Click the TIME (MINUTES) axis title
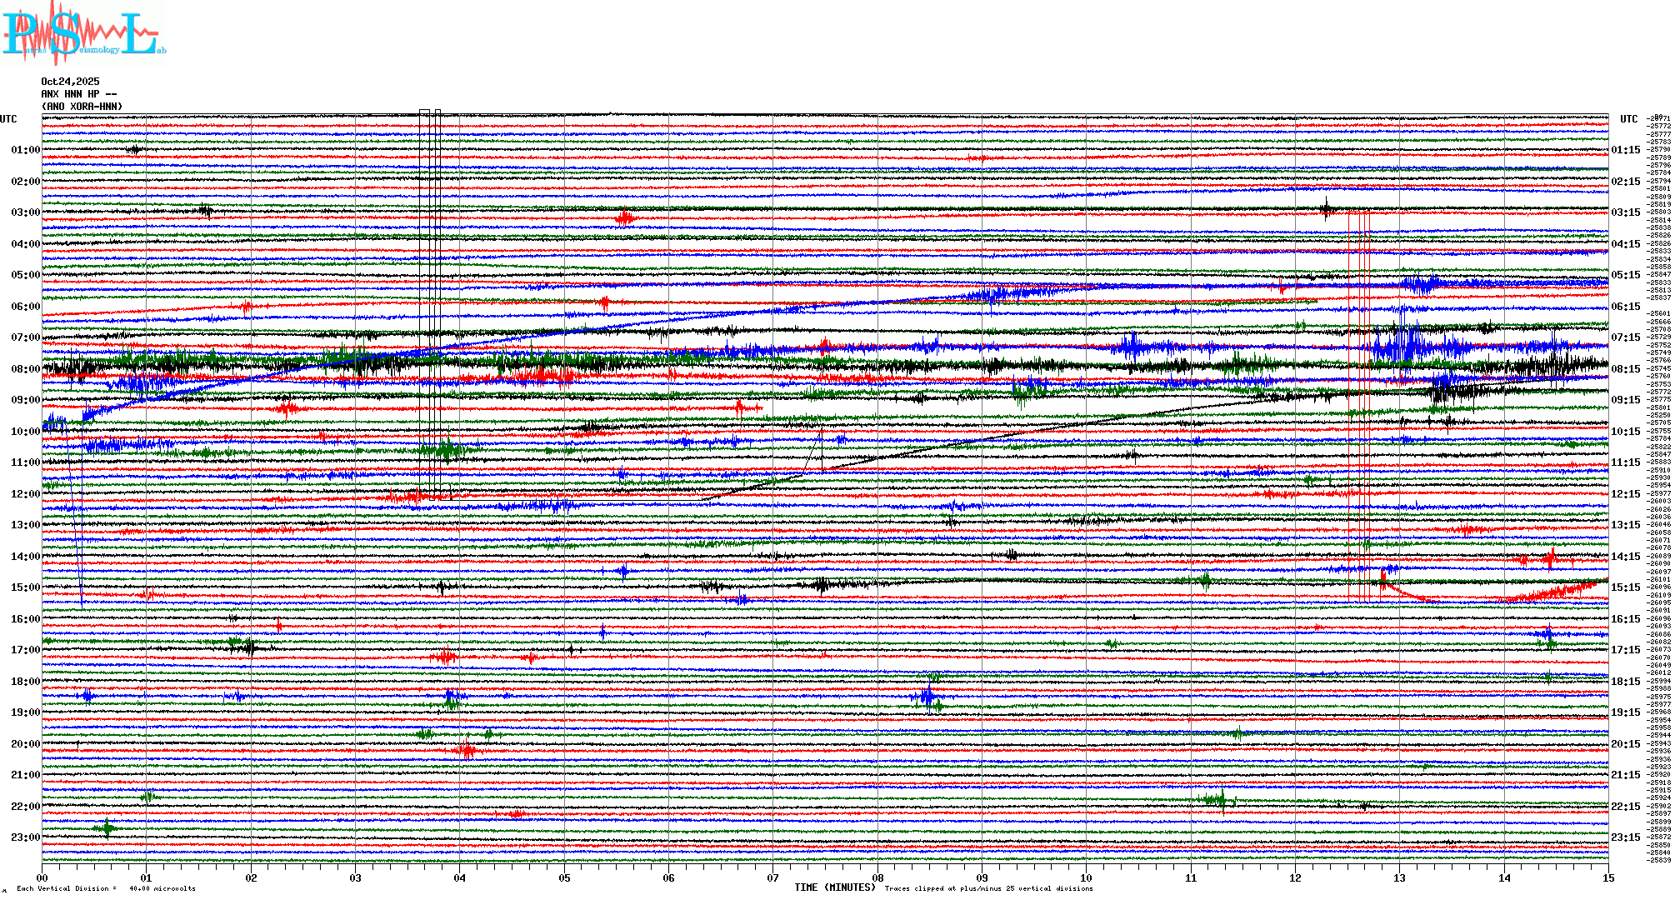Image resolution: width=1675 pixels, height=900 pixels. pyautogui.click(x=835, y=887)
